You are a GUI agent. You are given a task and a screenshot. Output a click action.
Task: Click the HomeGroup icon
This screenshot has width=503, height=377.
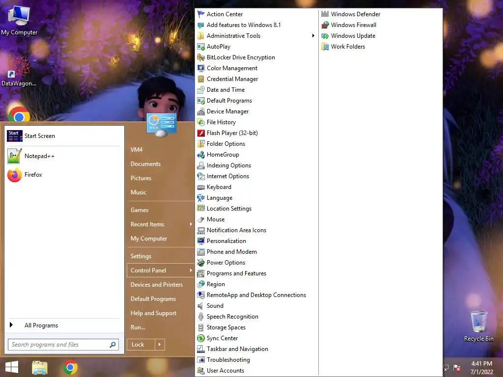point(201,155)
